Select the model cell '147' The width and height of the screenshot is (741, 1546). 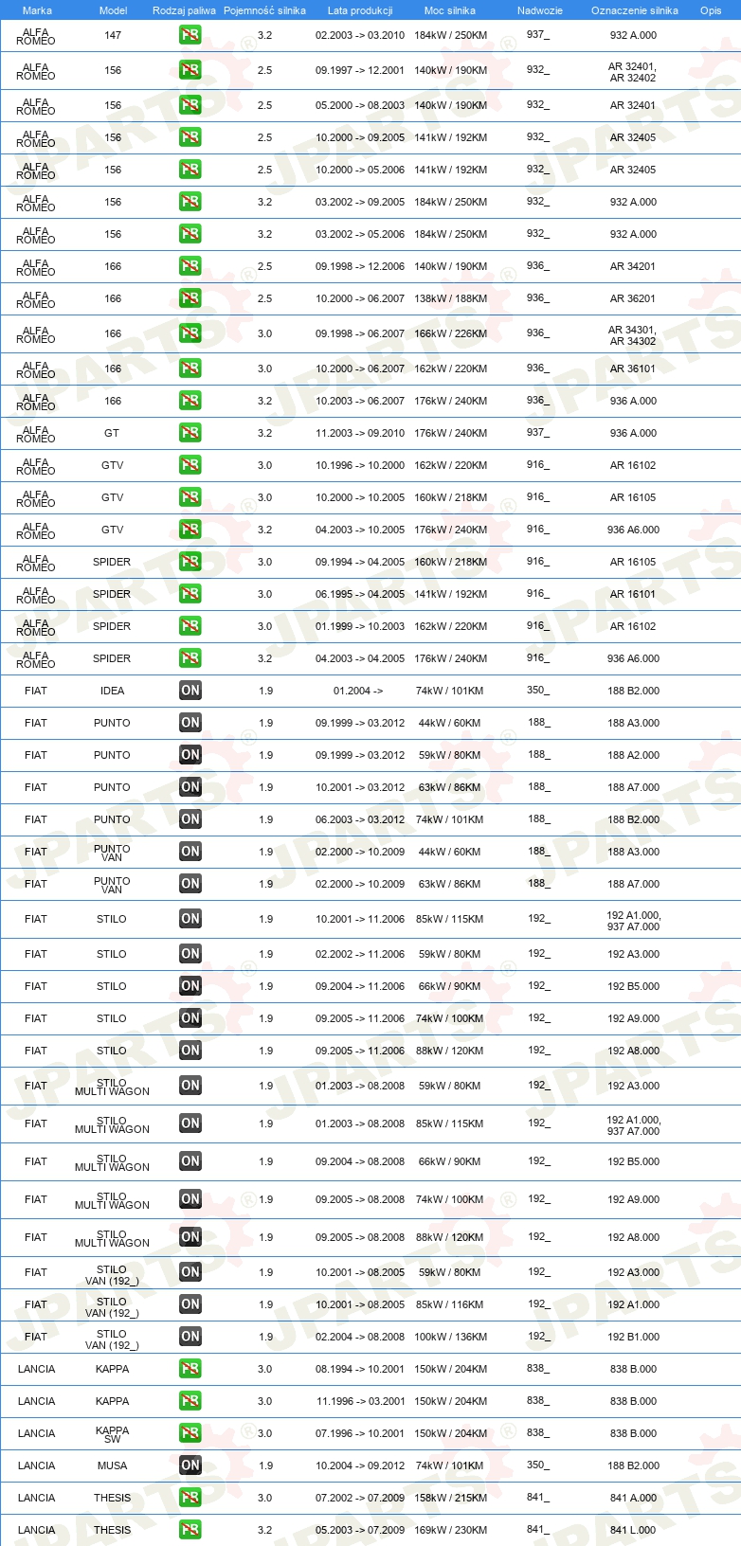pyautogui.click(x=113, y=35)
